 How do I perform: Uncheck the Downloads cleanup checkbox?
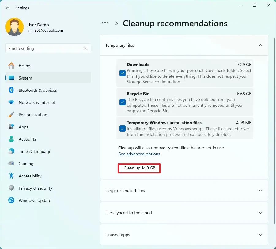tap(123, 73)
